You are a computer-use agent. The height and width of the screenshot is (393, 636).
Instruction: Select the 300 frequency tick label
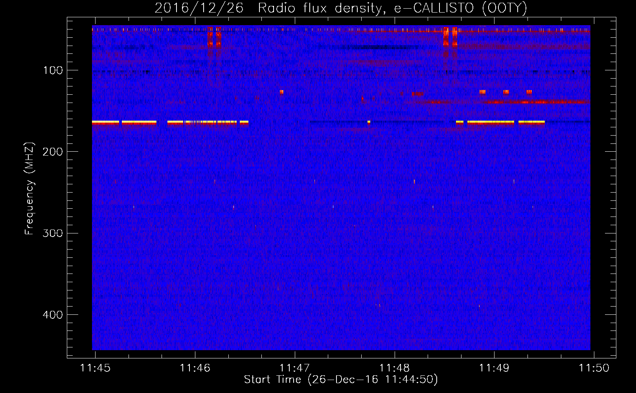tap(53, 233)
